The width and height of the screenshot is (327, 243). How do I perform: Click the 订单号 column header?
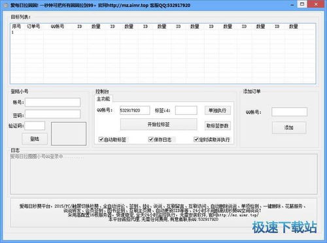(x=34, y=26)
